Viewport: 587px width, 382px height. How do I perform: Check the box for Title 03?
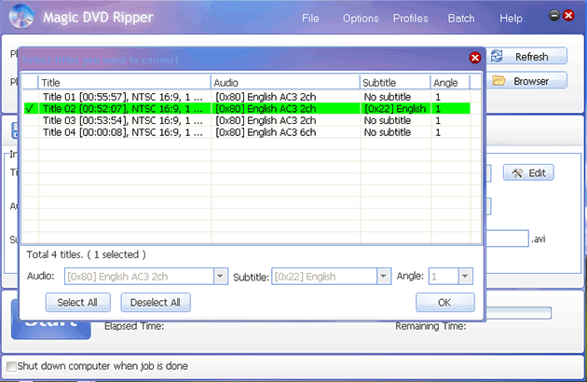click(31, 120)
